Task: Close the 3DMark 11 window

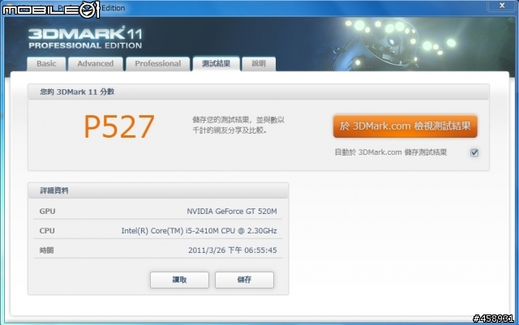Action: tap(502, 6)
